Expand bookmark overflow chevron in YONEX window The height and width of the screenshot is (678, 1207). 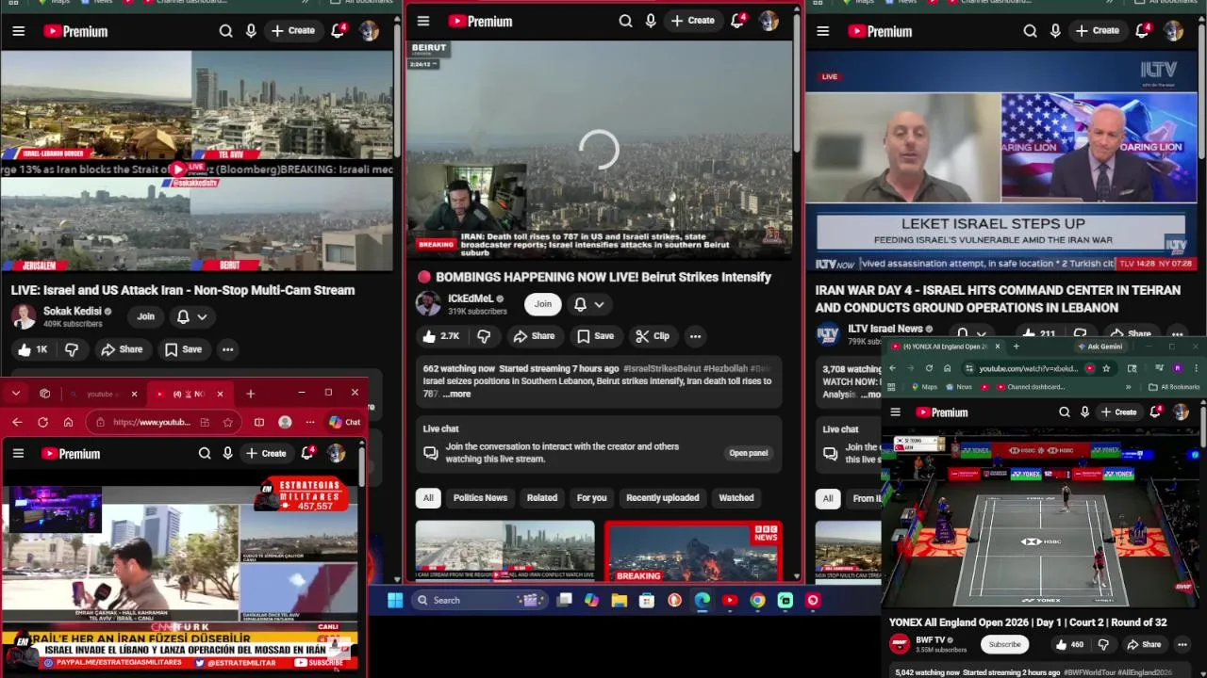tap(1129, 387)
